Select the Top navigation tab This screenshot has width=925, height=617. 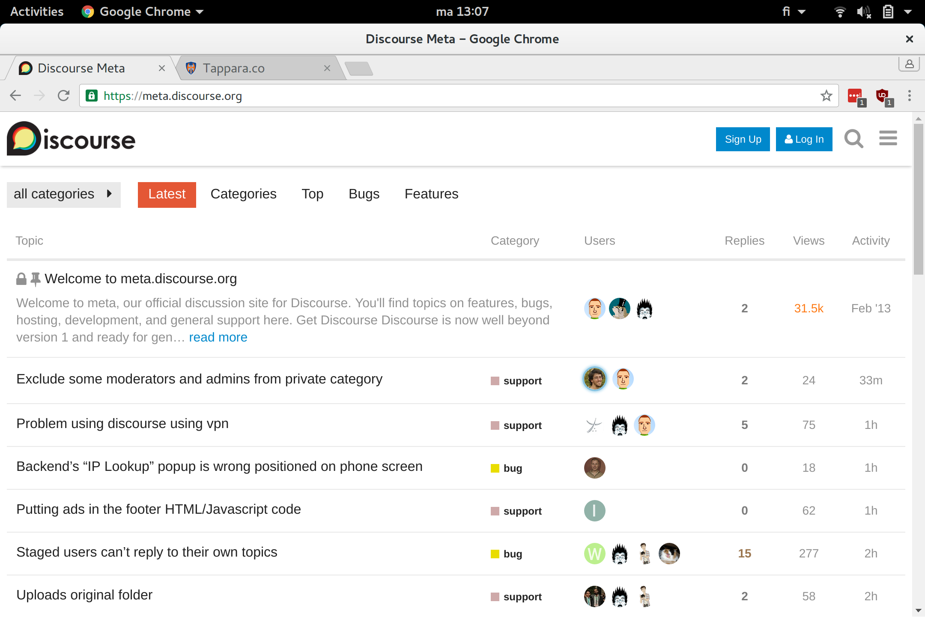pos(312,194)
